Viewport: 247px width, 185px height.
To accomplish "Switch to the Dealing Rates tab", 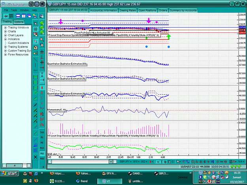I will point(128,10).
